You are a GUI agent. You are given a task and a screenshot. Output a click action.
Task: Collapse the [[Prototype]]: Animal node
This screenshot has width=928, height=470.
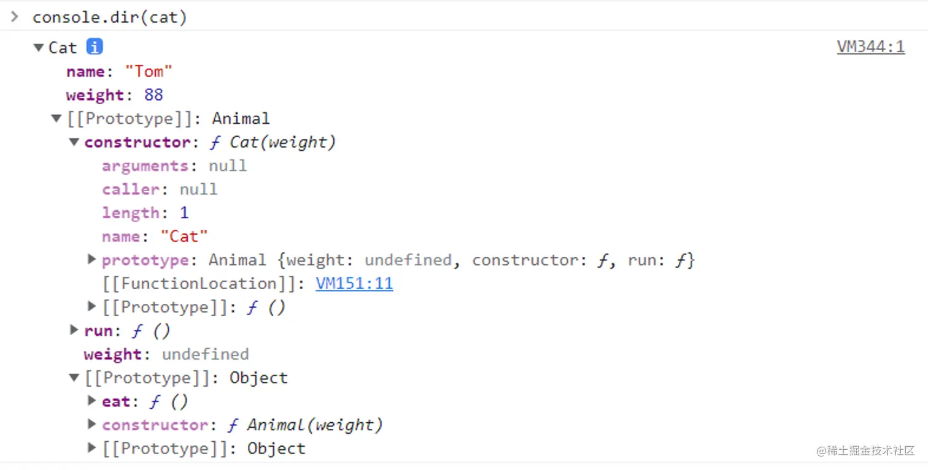tap(57, 118)
